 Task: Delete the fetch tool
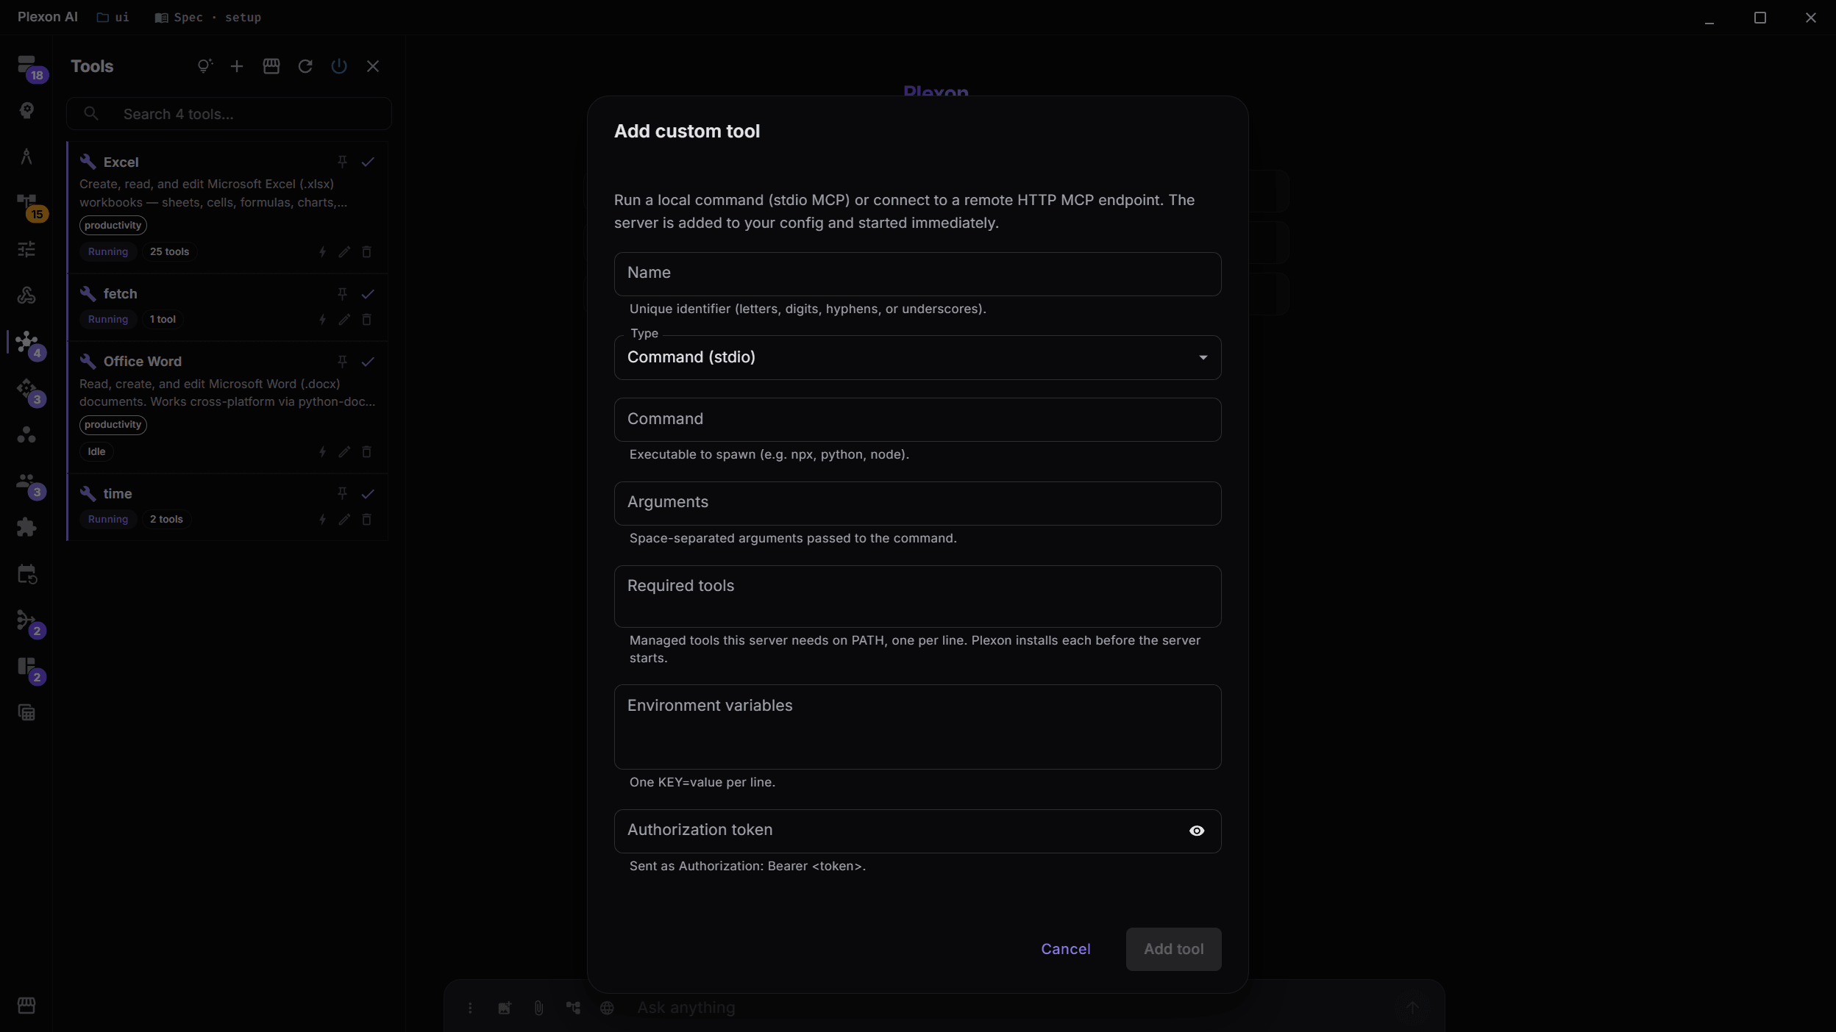[x=366, y=320]
